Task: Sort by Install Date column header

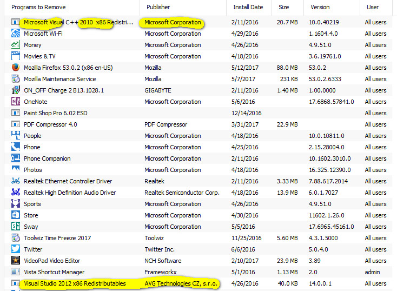Action: tap(248, 7)
